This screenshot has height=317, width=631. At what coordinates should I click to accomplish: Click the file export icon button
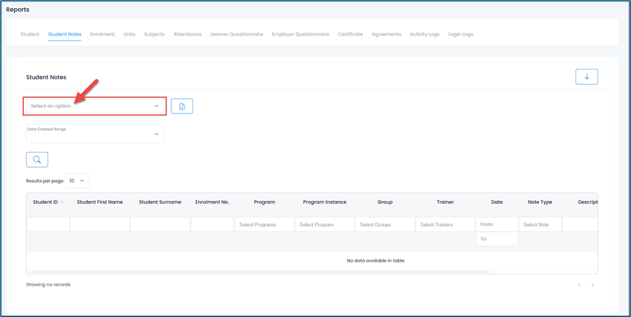pos(182,106)
